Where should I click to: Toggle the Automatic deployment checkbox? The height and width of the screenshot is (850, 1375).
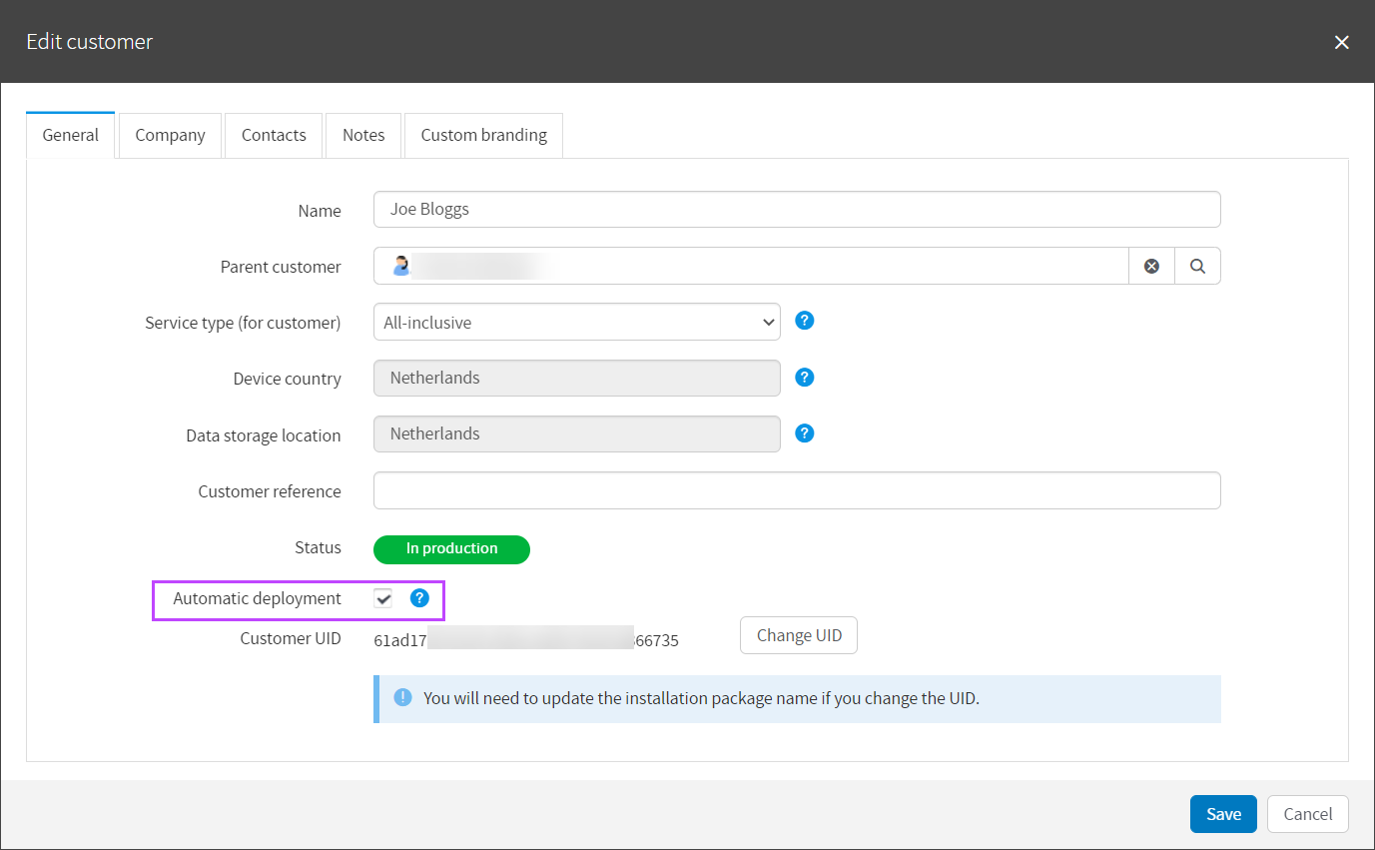pos(383,598)
